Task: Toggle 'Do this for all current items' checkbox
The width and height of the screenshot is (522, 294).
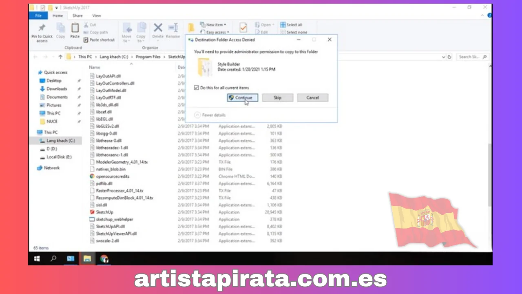Action: 197,88
